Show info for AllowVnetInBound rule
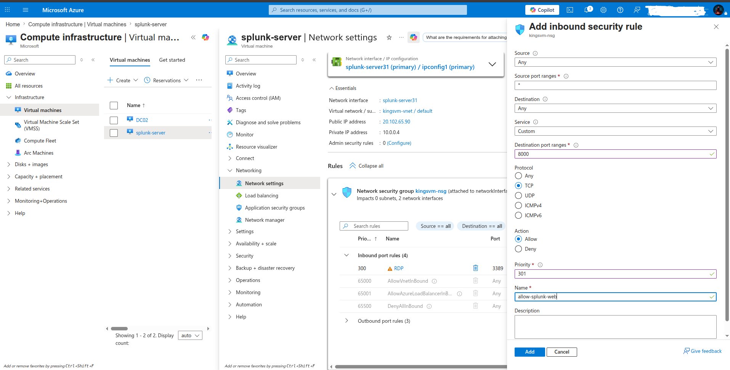The height and width of the screenshot is (370, 730). [x=434, y=281]
